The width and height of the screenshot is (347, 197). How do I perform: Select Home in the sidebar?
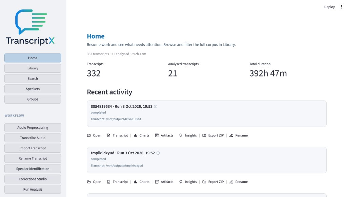click(x=33, y=58)
